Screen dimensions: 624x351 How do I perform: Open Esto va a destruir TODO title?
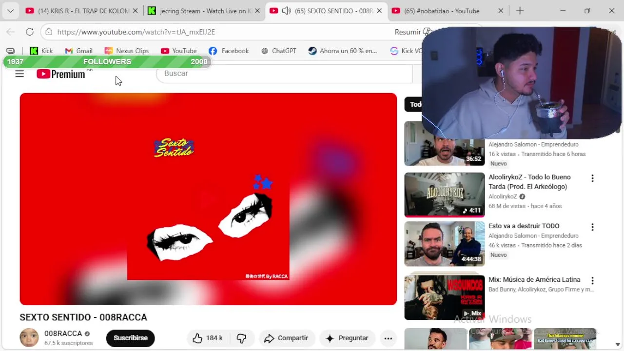(524, 226)
